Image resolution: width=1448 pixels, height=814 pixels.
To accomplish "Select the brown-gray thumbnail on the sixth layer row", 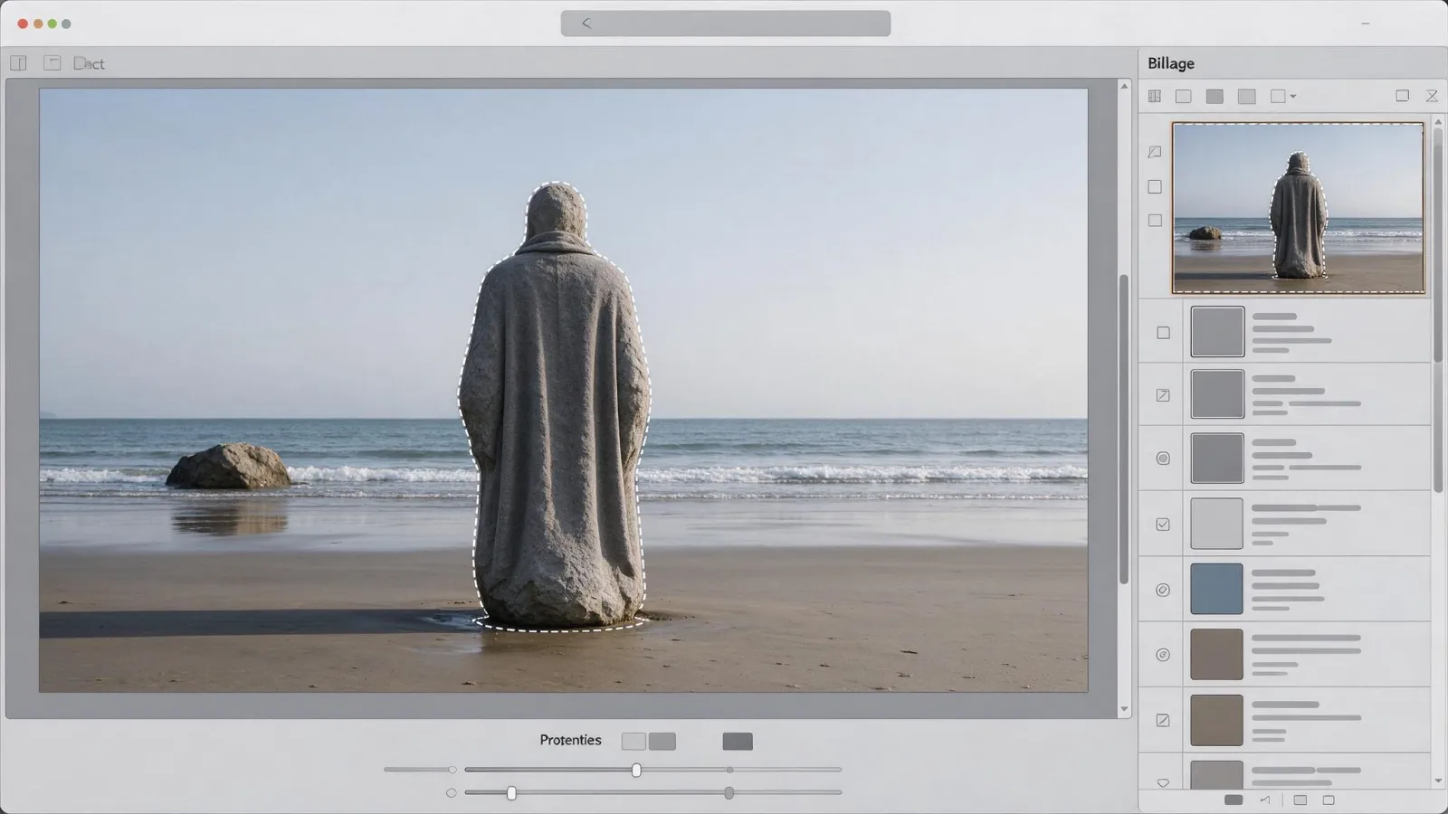I will [x=1216, y=654].
